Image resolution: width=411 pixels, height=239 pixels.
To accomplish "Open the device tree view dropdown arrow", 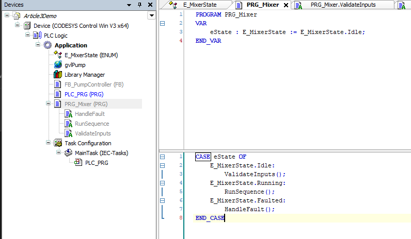I will 151,15.
